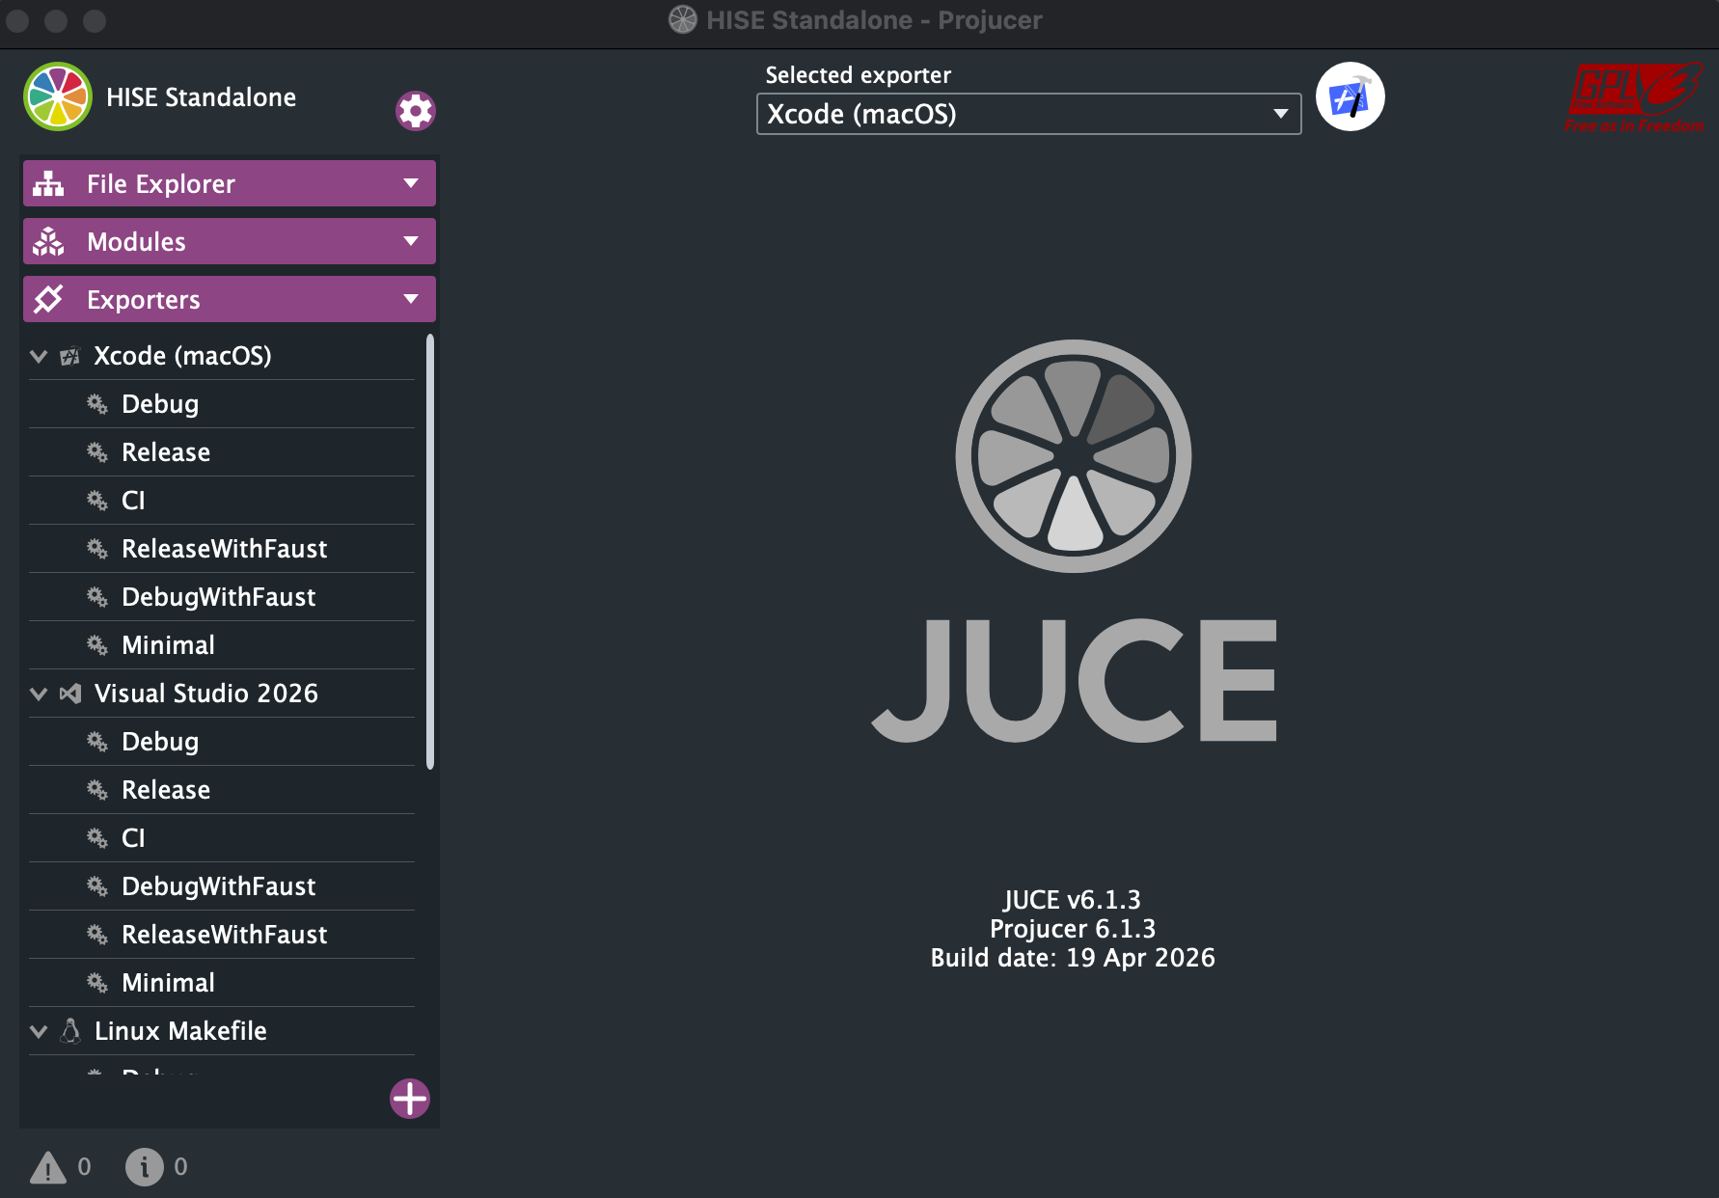Click the File Explorer hierarchy icon
The height and width of the screenshot is (1198, 1719).
point(48,183)
